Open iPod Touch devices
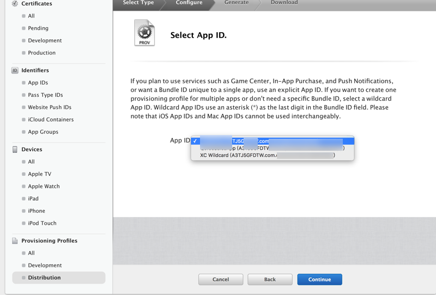The image size is (436, 295). tap(42, 223)
